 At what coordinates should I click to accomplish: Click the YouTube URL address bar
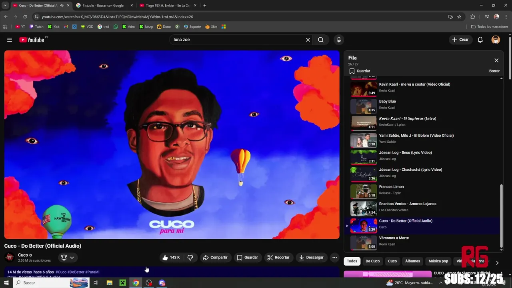[240, 17]
